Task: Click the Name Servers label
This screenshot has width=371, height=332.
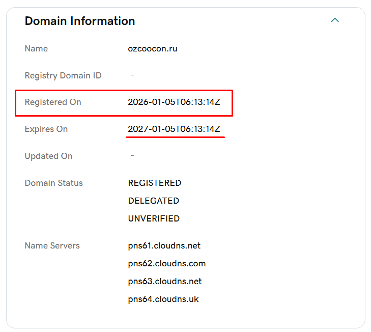Action: tap(52, 246)
